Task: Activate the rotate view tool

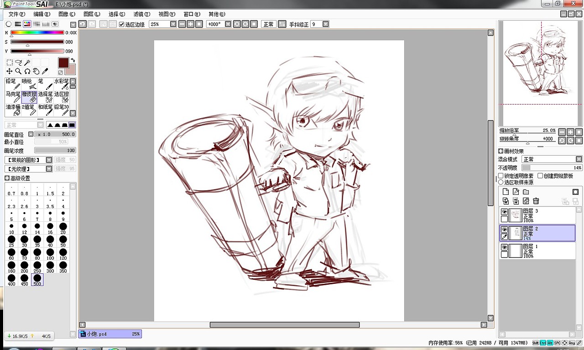Action: (27, 71)
